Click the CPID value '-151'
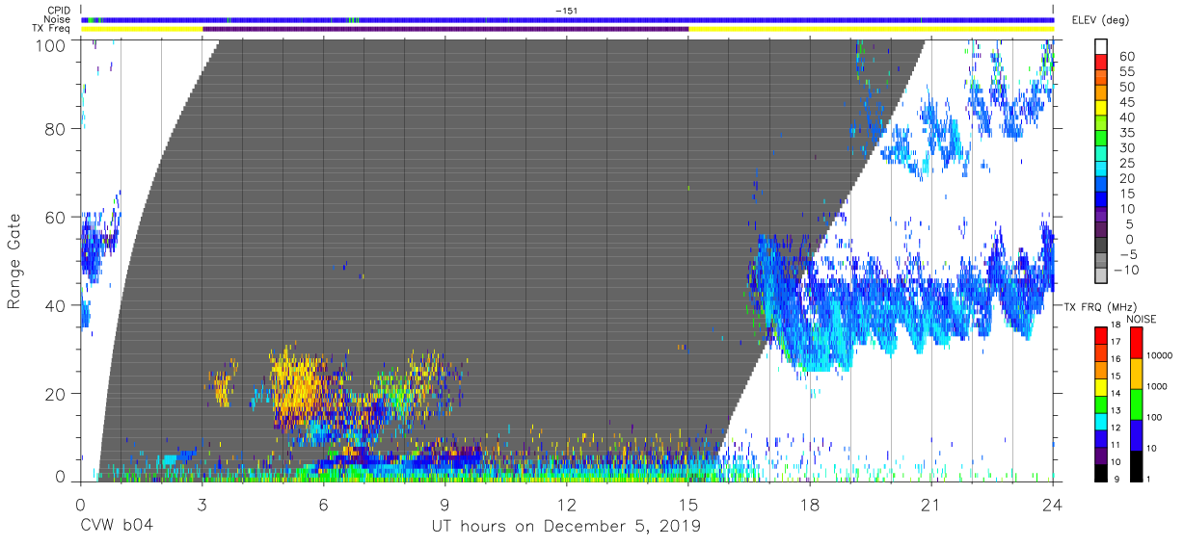 point(568,11)
